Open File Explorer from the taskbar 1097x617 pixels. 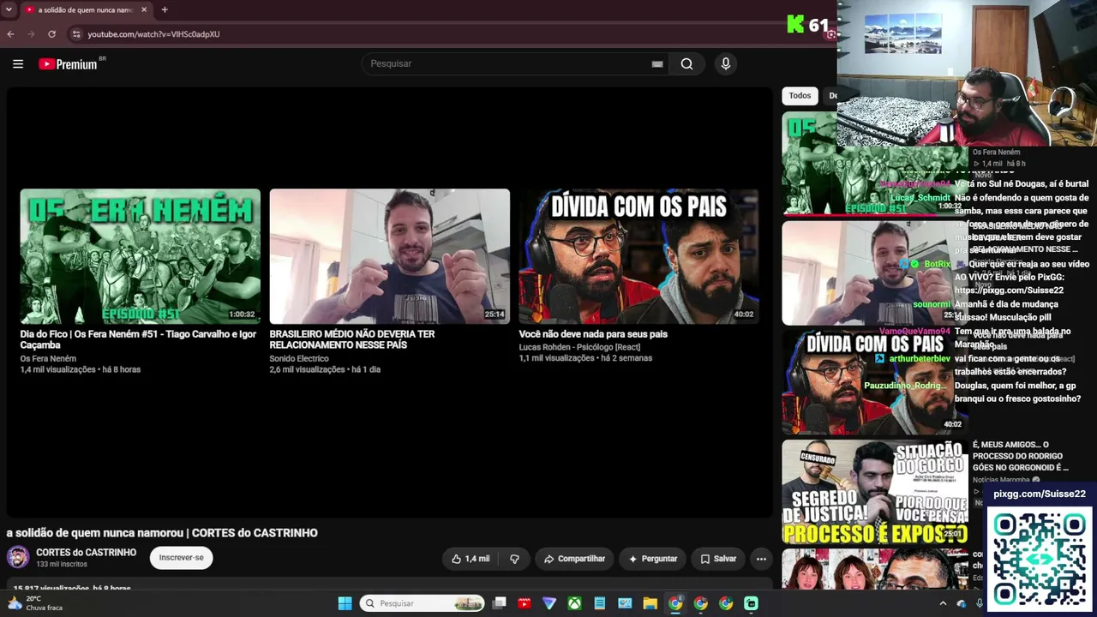[x=650, y=603]
